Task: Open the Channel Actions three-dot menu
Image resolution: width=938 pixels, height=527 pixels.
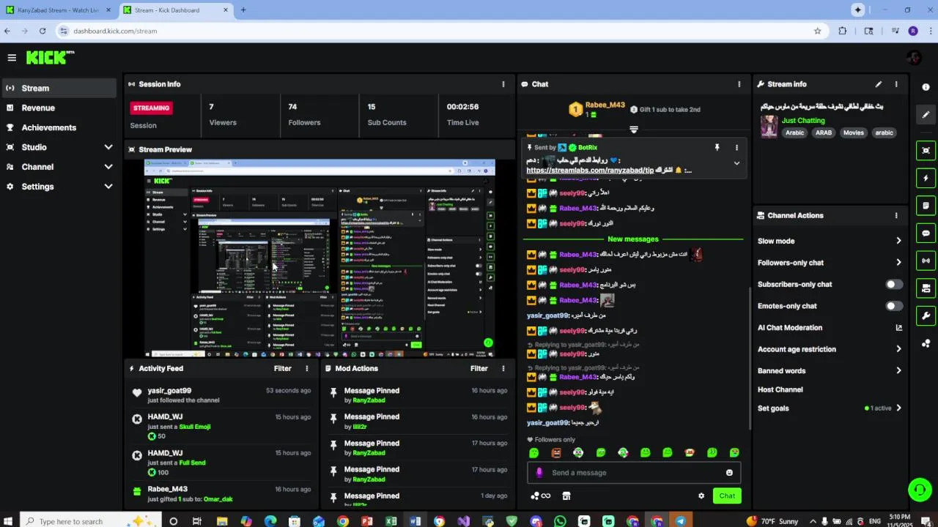Action: [x=896, y=215]
